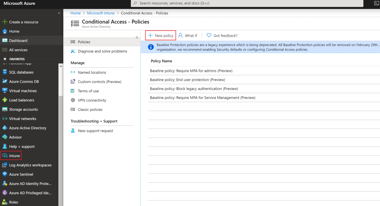Screen dimensions: 380x206
Task: Select the Virtual machines sidebar icon
Action: (5, 91)
